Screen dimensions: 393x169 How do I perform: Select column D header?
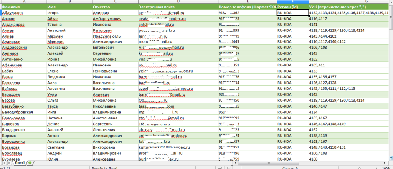coord(177,2)
